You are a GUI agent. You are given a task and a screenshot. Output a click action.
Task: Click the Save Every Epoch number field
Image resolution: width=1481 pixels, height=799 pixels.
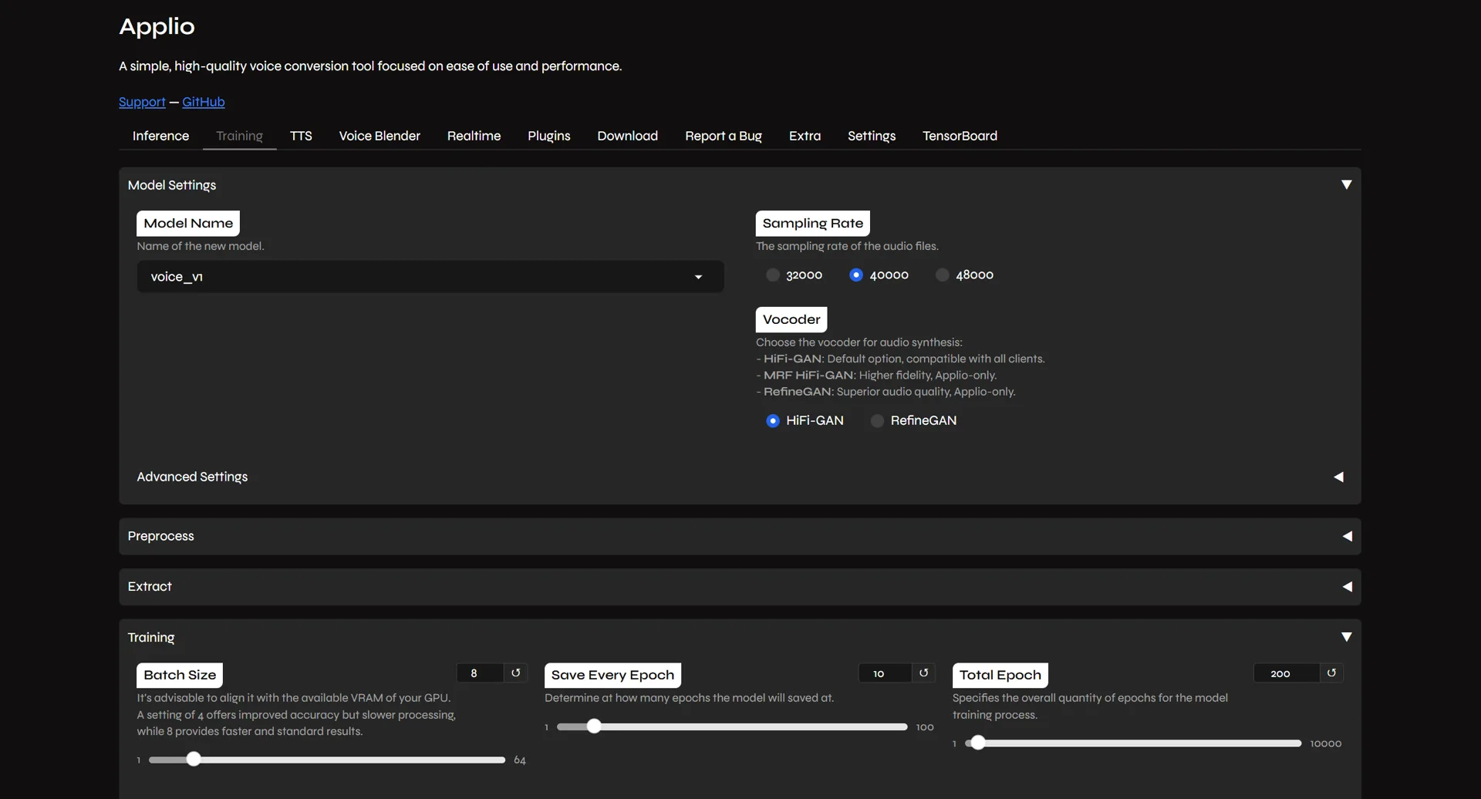[x=885, y=673]
